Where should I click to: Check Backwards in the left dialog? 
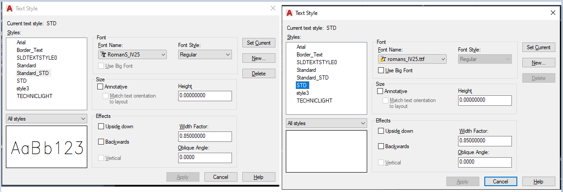101,142
